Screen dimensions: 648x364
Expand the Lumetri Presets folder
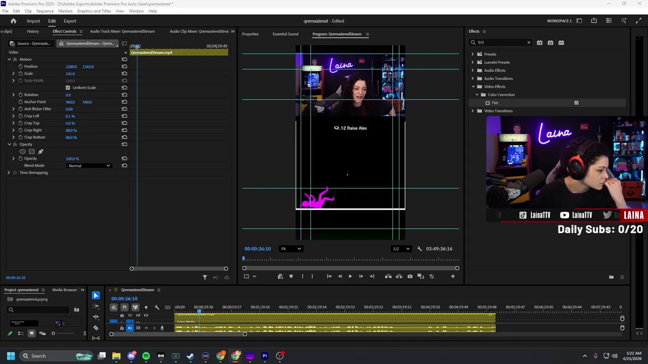coord(473,62)
